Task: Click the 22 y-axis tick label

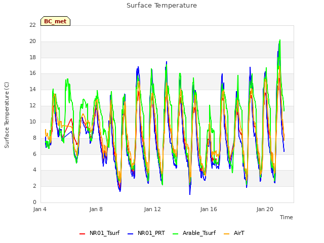Action: (x=32, y=25)
